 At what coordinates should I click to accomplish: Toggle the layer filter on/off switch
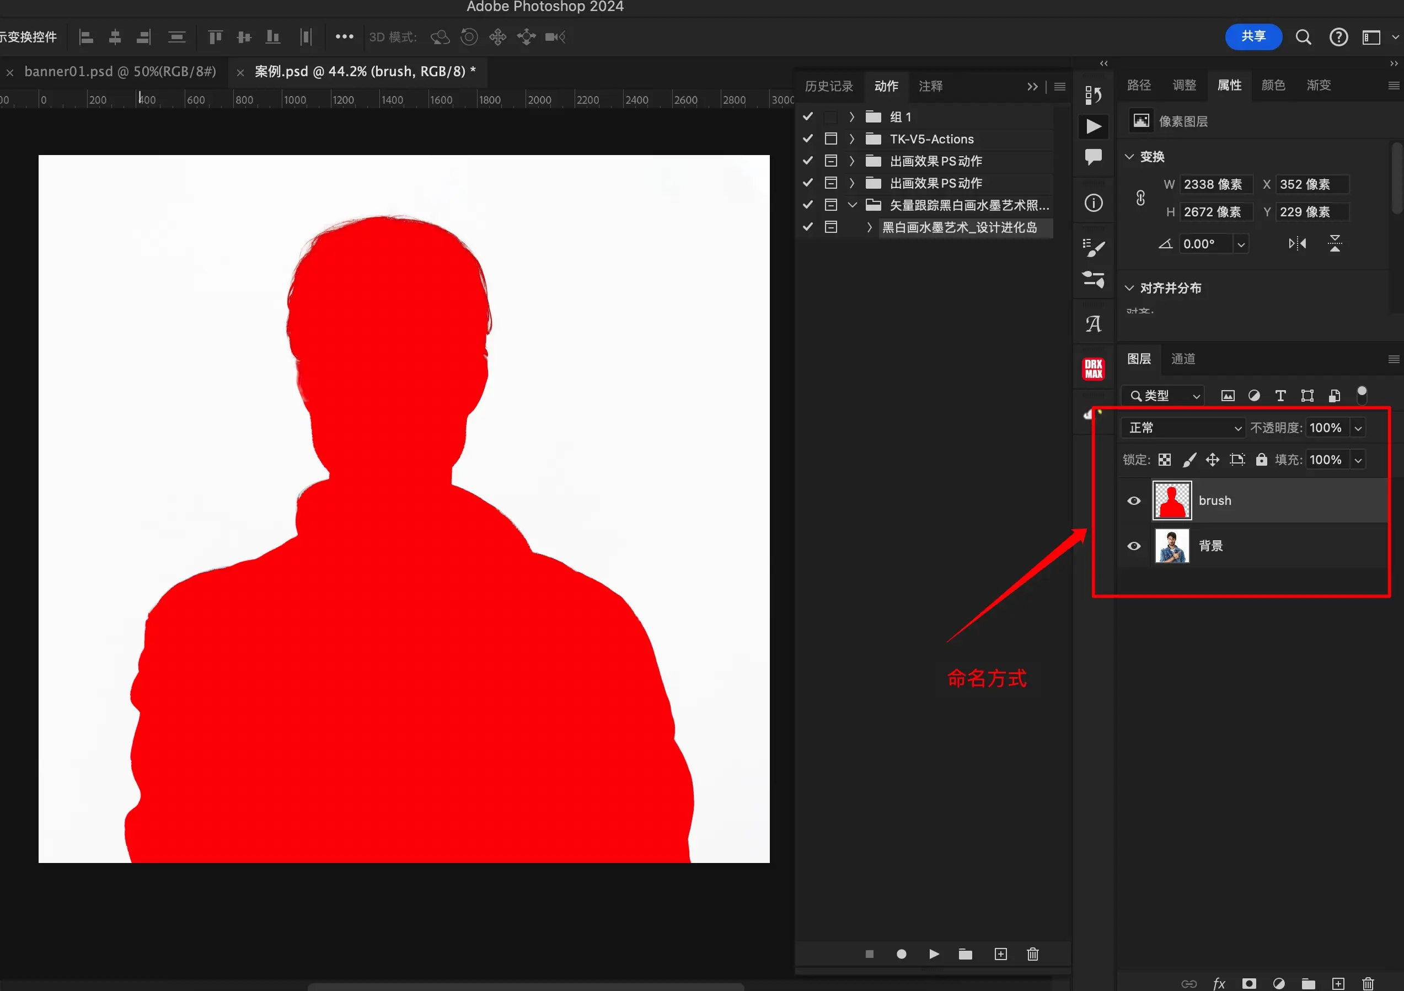click(x=1362, y=395)
